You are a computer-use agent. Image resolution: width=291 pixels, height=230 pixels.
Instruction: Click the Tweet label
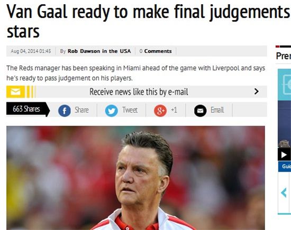(130, 110)
